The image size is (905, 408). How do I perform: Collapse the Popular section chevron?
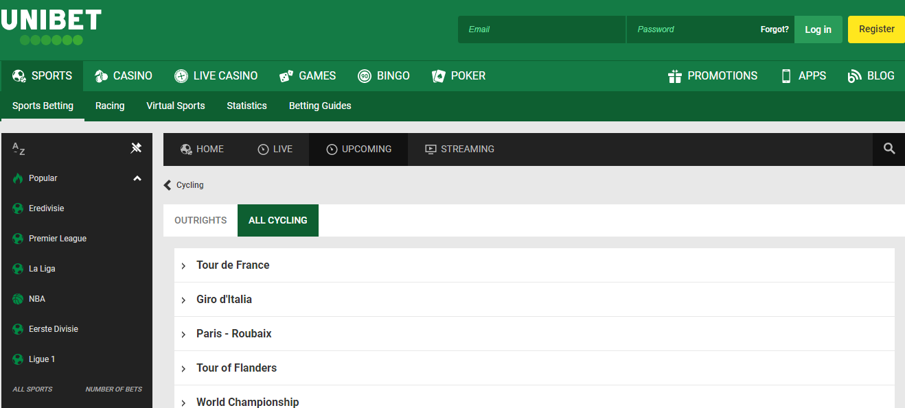(137, 178)
